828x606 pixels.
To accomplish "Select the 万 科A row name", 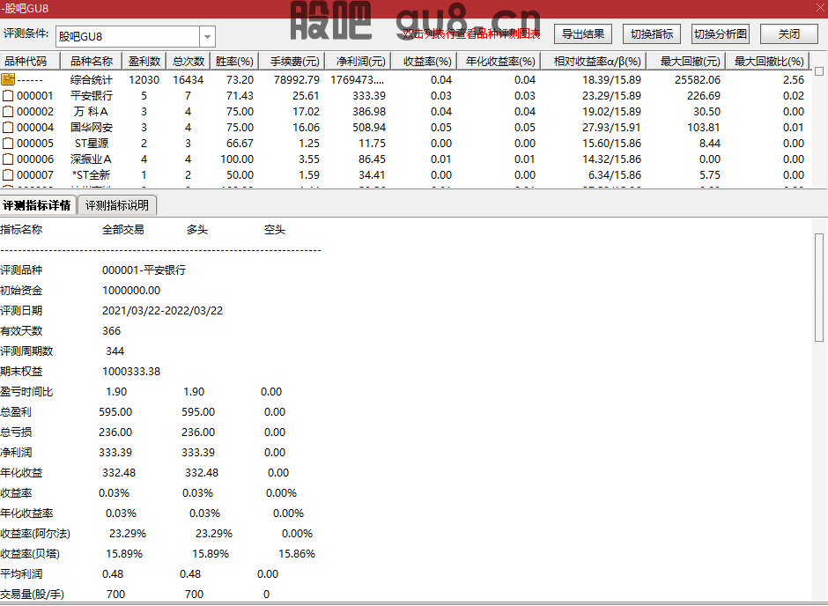I will click(x=92, y=111).
